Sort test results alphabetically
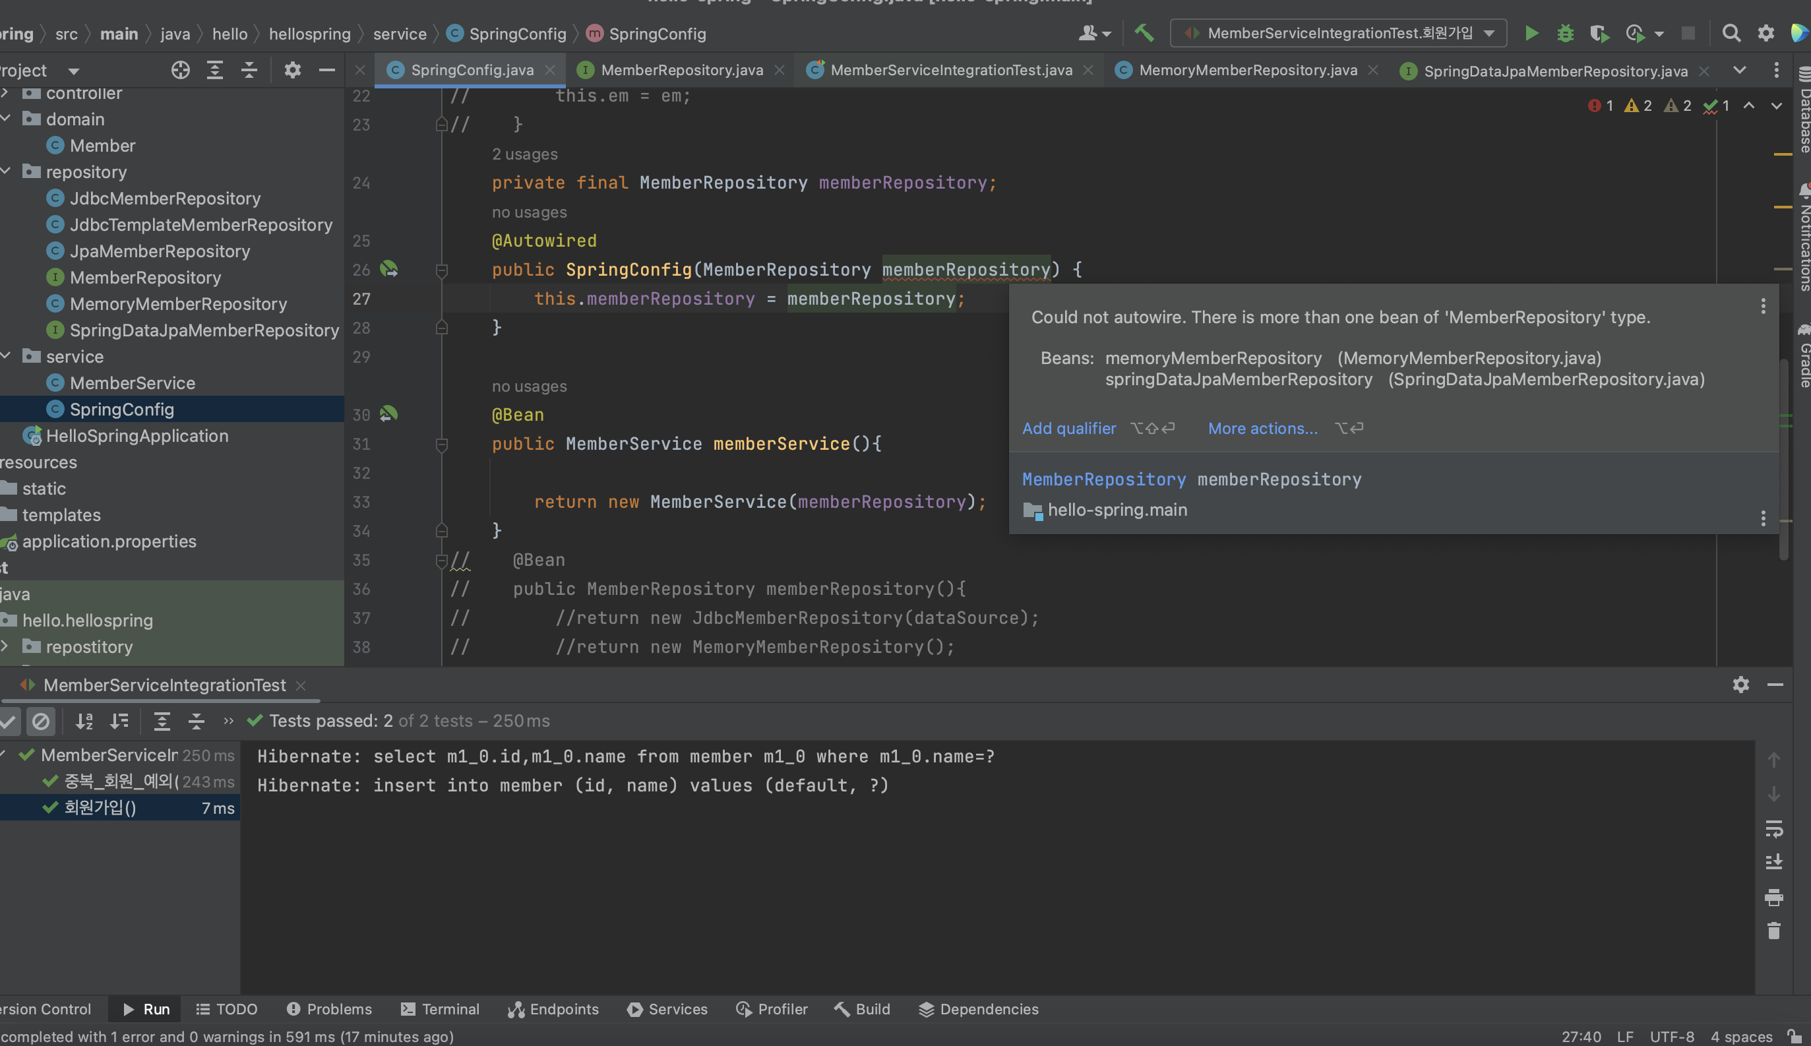Viewport: 1811px width, 1046px height. coord(85,721)
